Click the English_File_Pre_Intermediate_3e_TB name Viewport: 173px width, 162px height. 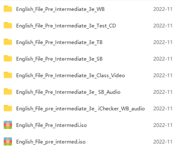point(59,42)
